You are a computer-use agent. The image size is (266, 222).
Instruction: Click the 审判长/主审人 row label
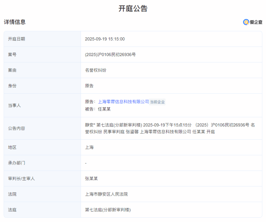point(21,179)
